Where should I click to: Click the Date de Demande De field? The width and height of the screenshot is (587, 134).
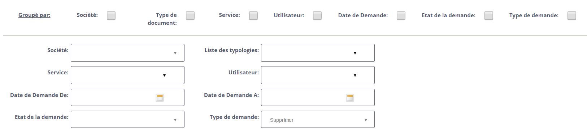click(x=127, y=97)
